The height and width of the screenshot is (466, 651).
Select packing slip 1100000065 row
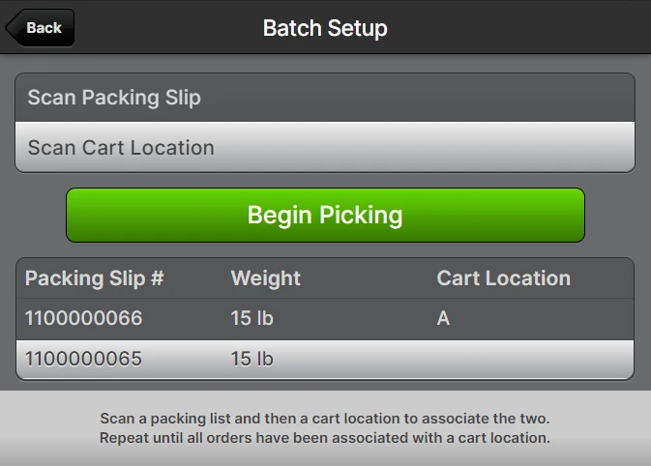pyautogui.click(x=325, y=360)
